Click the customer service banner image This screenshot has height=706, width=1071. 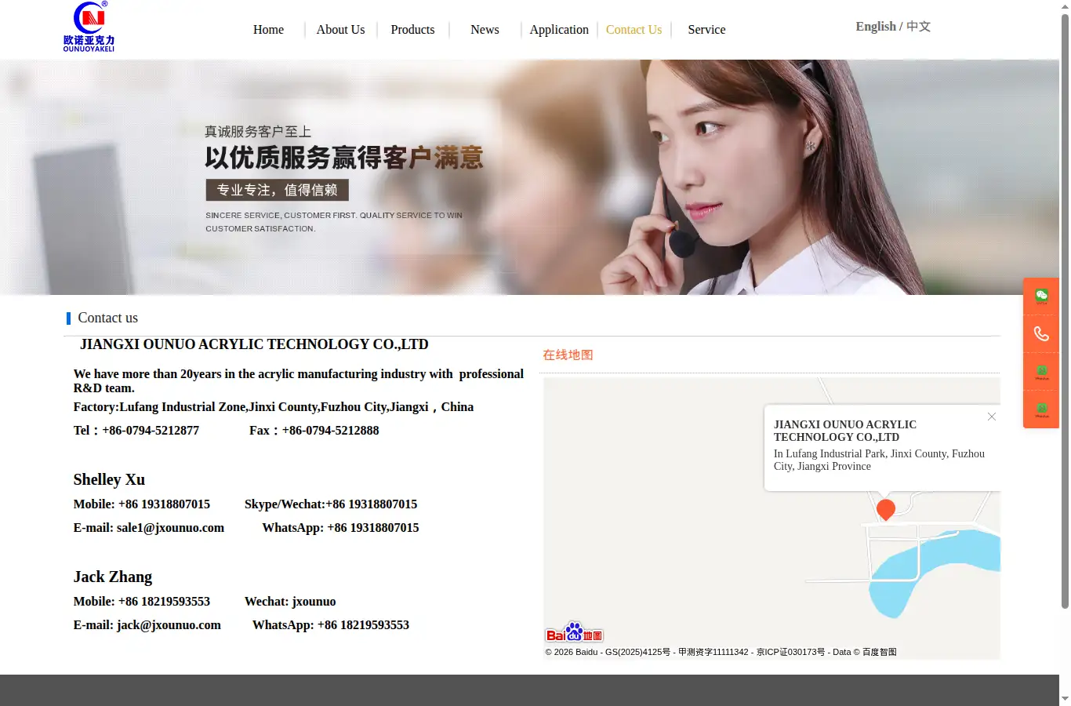coord(529,177)
